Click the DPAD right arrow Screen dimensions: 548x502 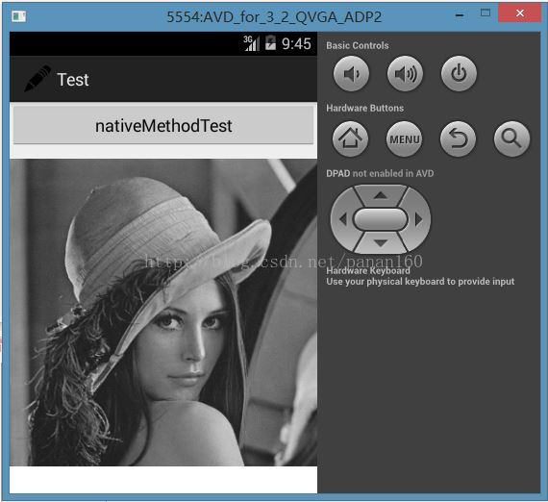coord(418,219)
